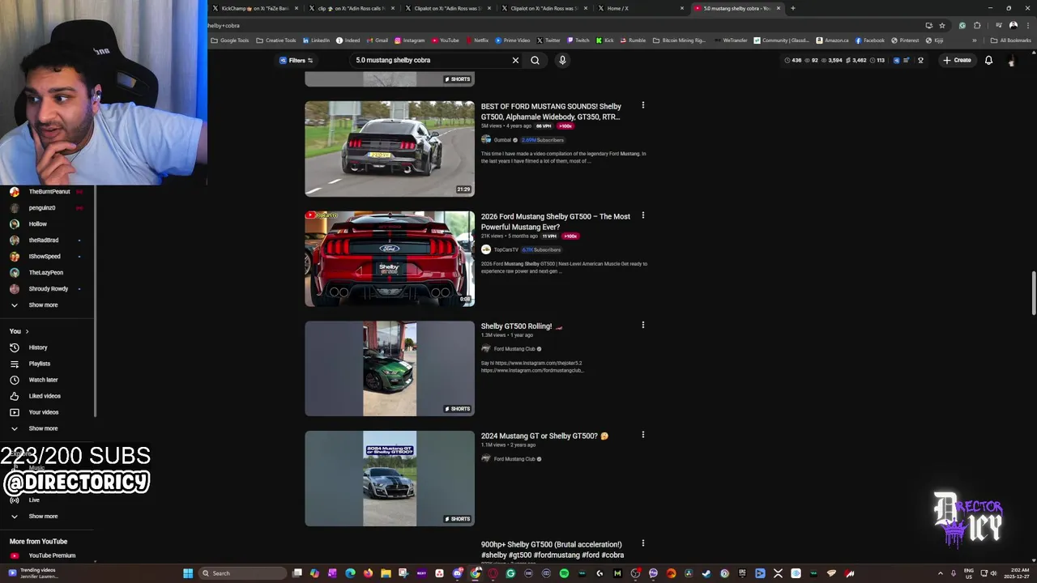Open options for 2026 Ford Mustang Shelby GT500 video
This screenshot has height=583, width=1037.
tap(643, 215)
